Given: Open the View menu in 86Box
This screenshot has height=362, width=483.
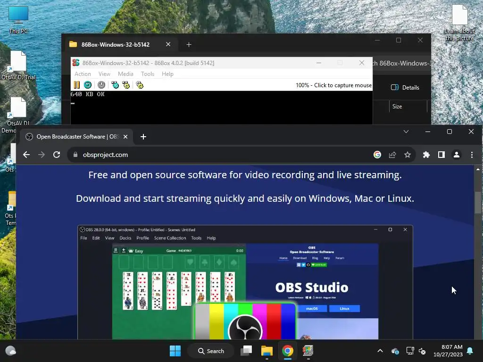Looking at the screenshot, I should click(x=104, y=74).
